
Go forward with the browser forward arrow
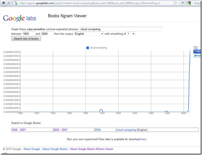(x=9, y=3)
